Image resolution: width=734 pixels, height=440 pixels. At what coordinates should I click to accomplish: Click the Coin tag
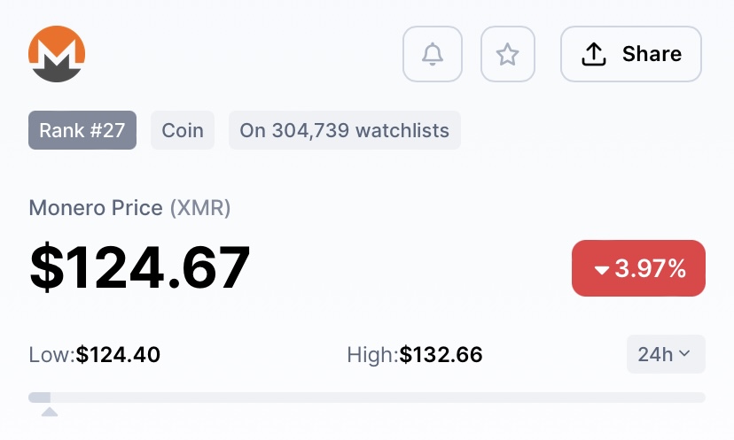[183, 131]
